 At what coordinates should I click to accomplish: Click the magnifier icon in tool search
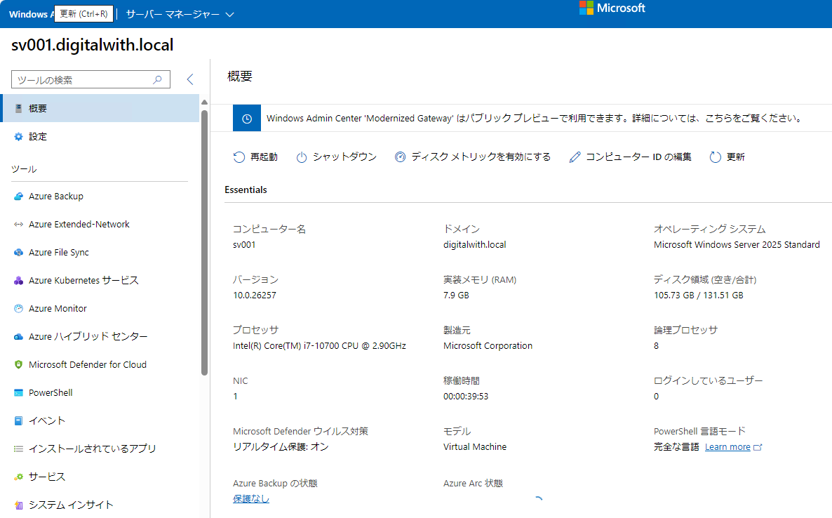coord(157,79)
